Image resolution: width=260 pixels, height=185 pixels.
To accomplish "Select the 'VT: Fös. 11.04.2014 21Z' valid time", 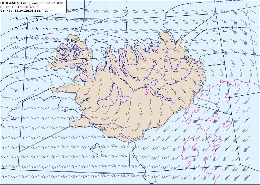I will 20,11.
